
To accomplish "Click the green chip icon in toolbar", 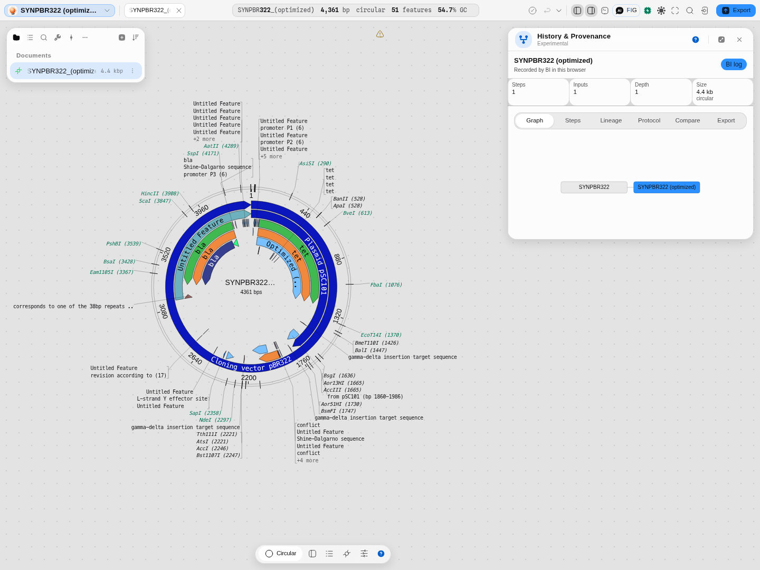I will [x=648, y=11].
